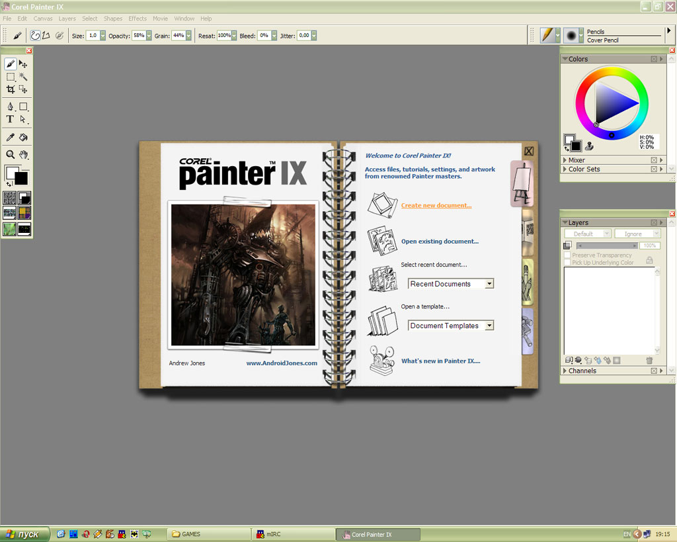
Task: Open the Opacity value dropdown arrow
Action: [149, 36]
